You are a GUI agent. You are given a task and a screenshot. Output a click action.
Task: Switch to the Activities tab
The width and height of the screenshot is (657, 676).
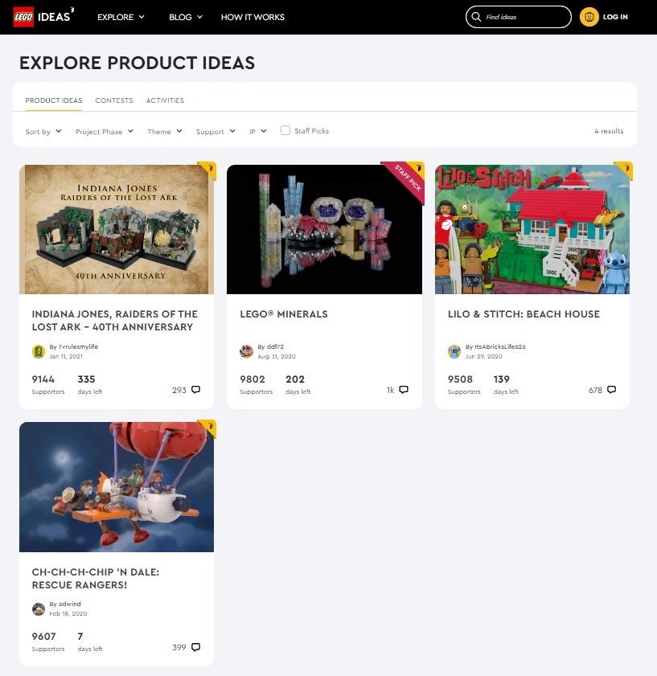click(x=165, y=100)
